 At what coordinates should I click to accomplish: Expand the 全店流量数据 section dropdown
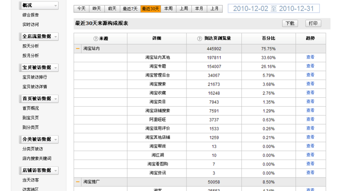(x=56, y=37)
